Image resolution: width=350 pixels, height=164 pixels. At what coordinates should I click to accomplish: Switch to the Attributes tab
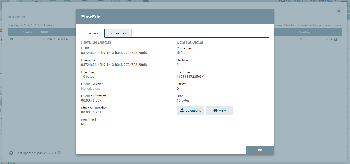click(x=118, y=33)
